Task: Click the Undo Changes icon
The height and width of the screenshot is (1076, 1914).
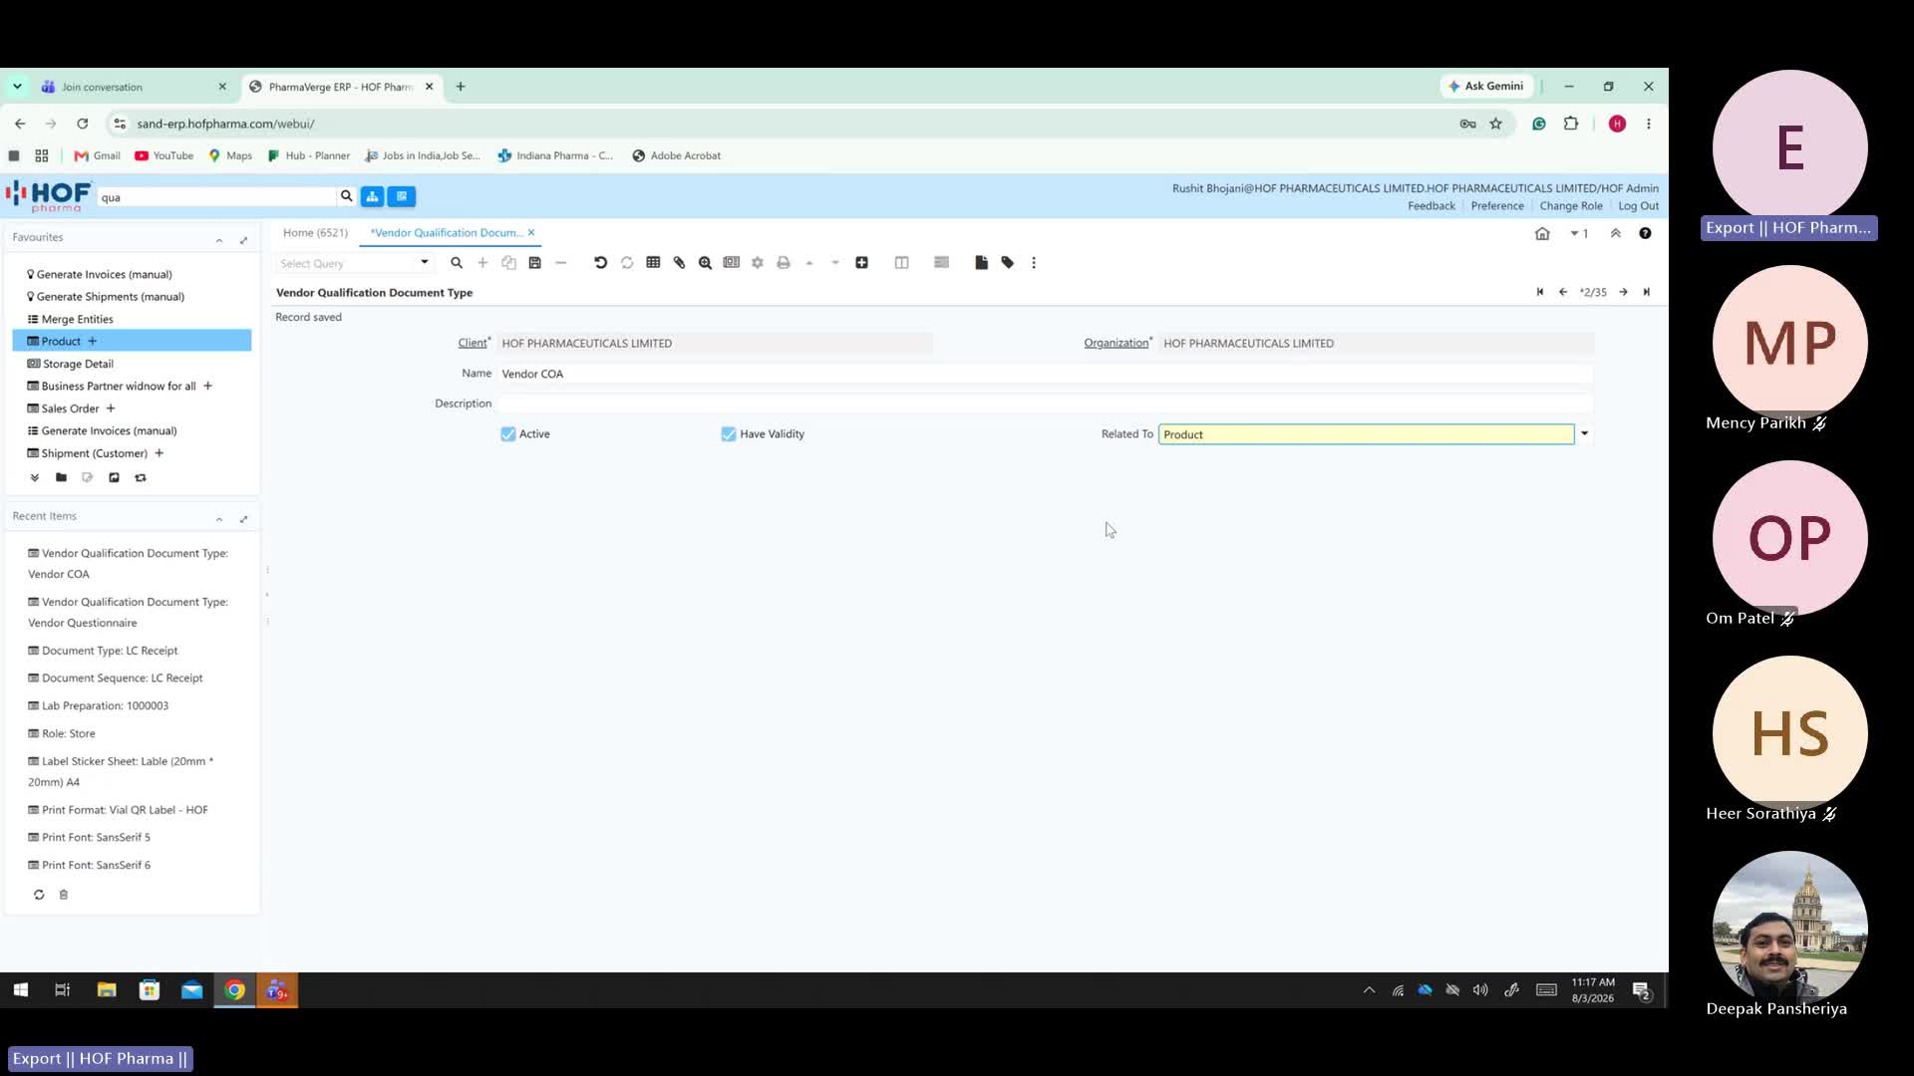Action: pos(600,263)
